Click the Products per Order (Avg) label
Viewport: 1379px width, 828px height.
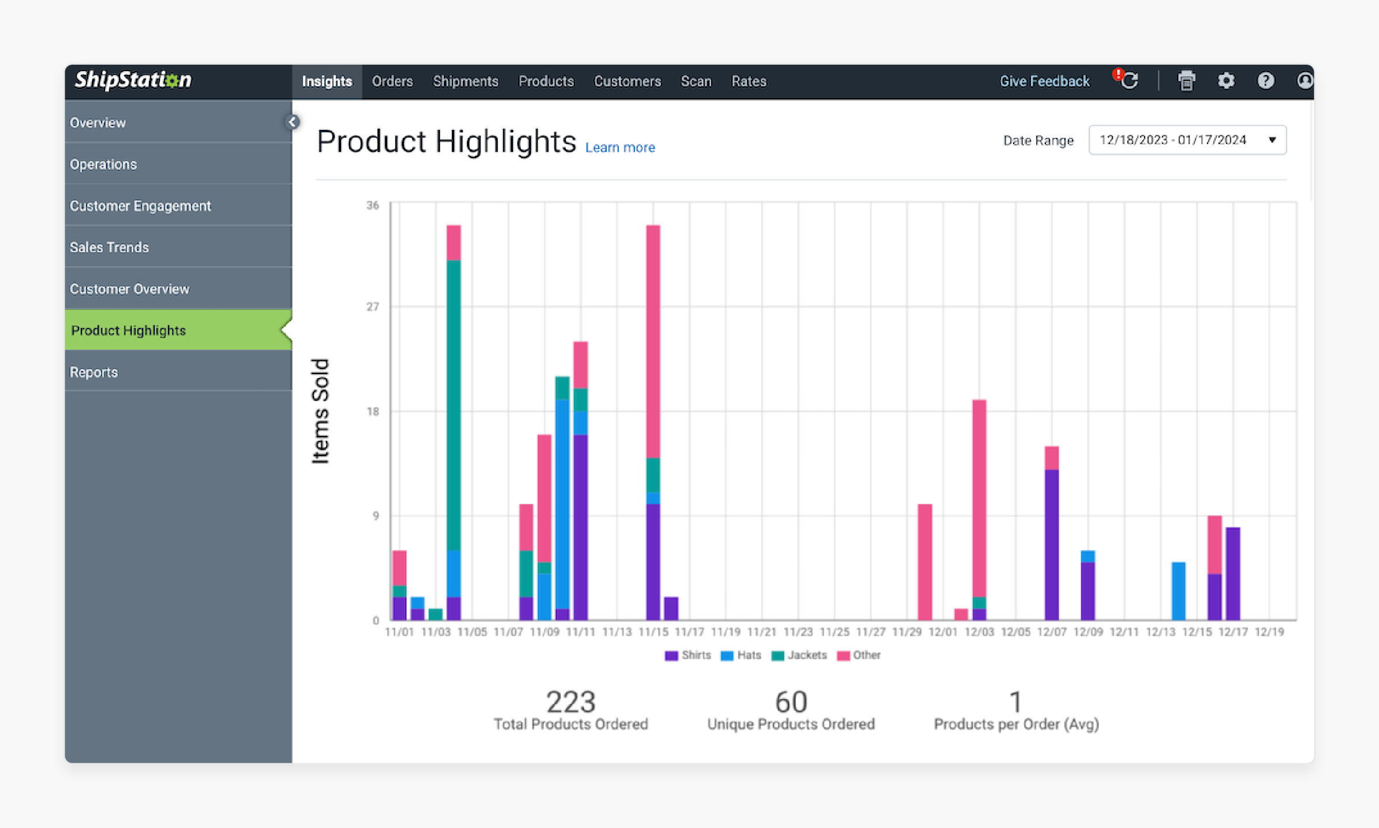pyautogui.click(x=1017, y=725)
